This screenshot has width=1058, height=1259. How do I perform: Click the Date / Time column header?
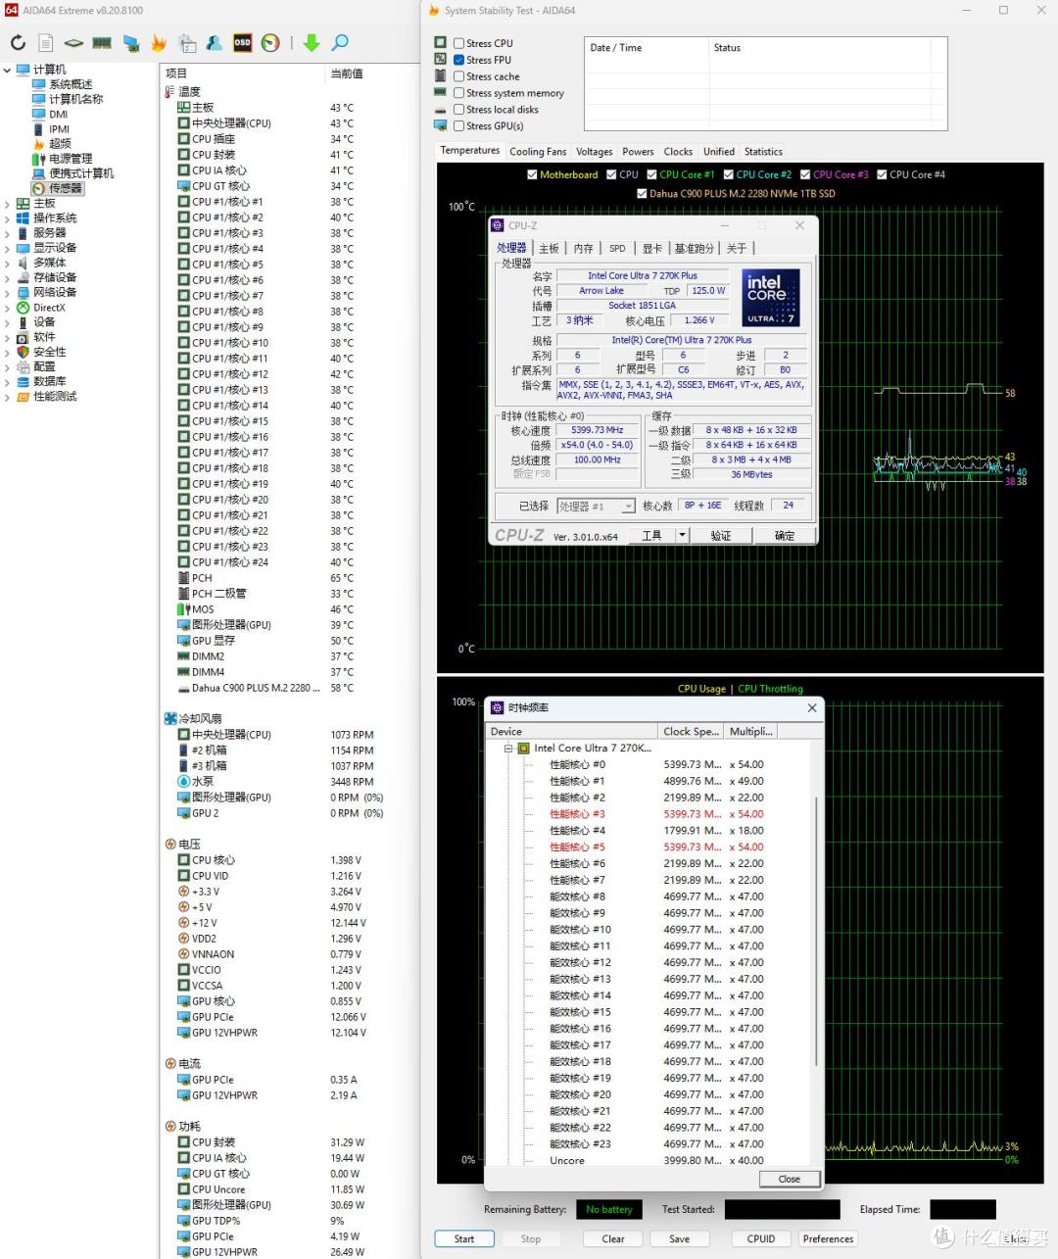pos(647,48)
